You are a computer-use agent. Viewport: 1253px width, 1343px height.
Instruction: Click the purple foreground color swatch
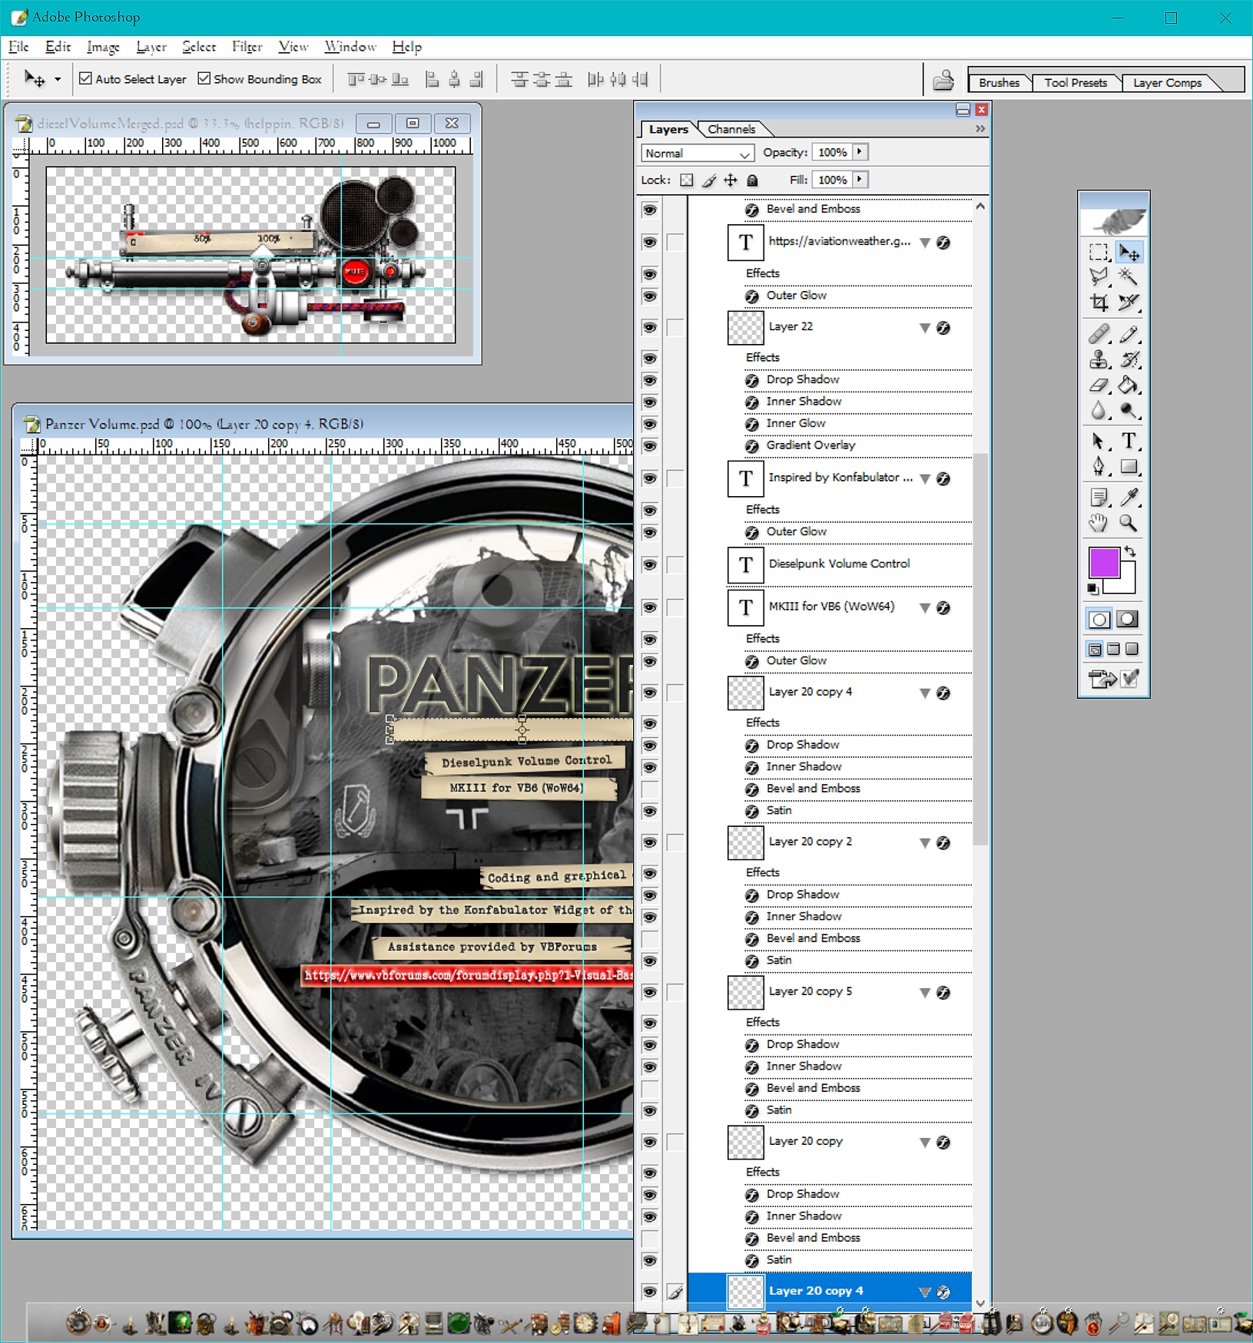click(x=1103, y=563)
